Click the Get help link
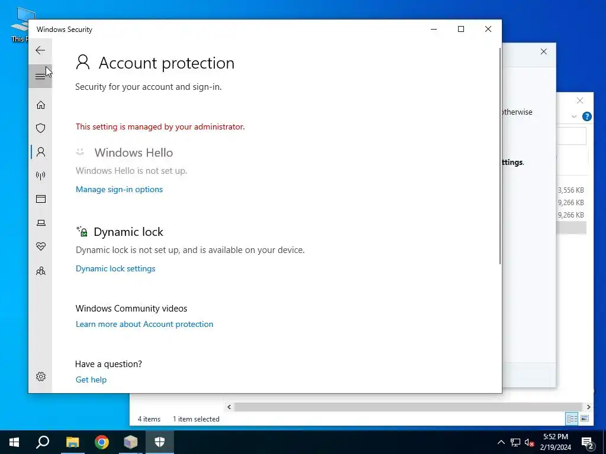This screenshot has height=454, width=606. [91, 380]
